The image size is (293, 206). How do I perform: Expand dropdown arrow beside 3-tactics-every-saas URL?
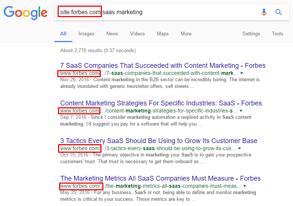239,148
